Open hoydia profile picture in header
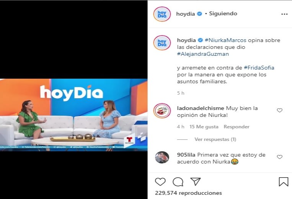The width and height of the screenshot is (292, 199). tap(162, 14)
